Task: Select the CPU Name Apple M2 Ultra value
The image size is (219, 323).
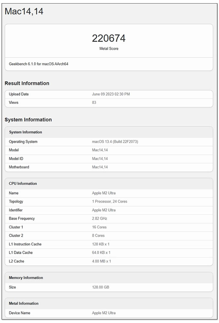Action: coord(104,193)
